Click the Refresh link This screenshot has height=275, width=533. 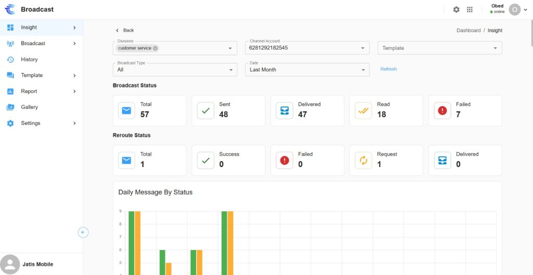pyautogui.click(x=388, y=69)
